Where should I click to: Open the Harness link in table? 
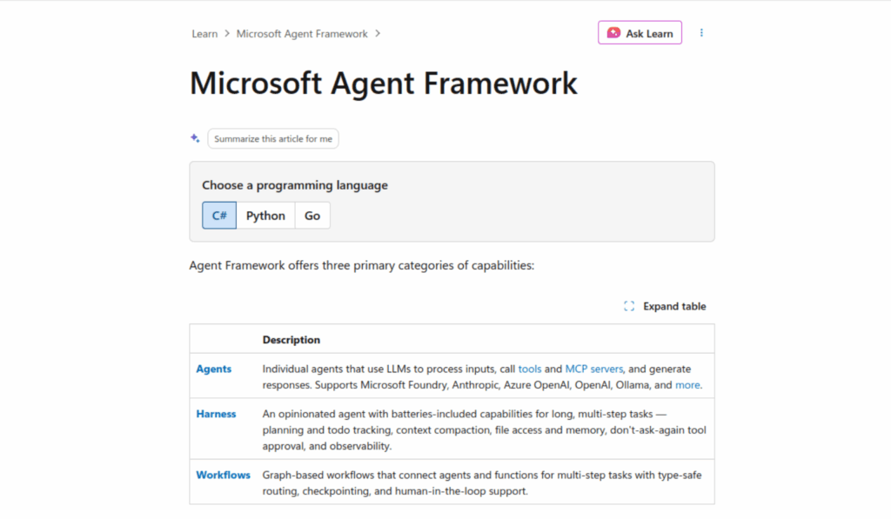pyautogui.click(x=216, y=414)
